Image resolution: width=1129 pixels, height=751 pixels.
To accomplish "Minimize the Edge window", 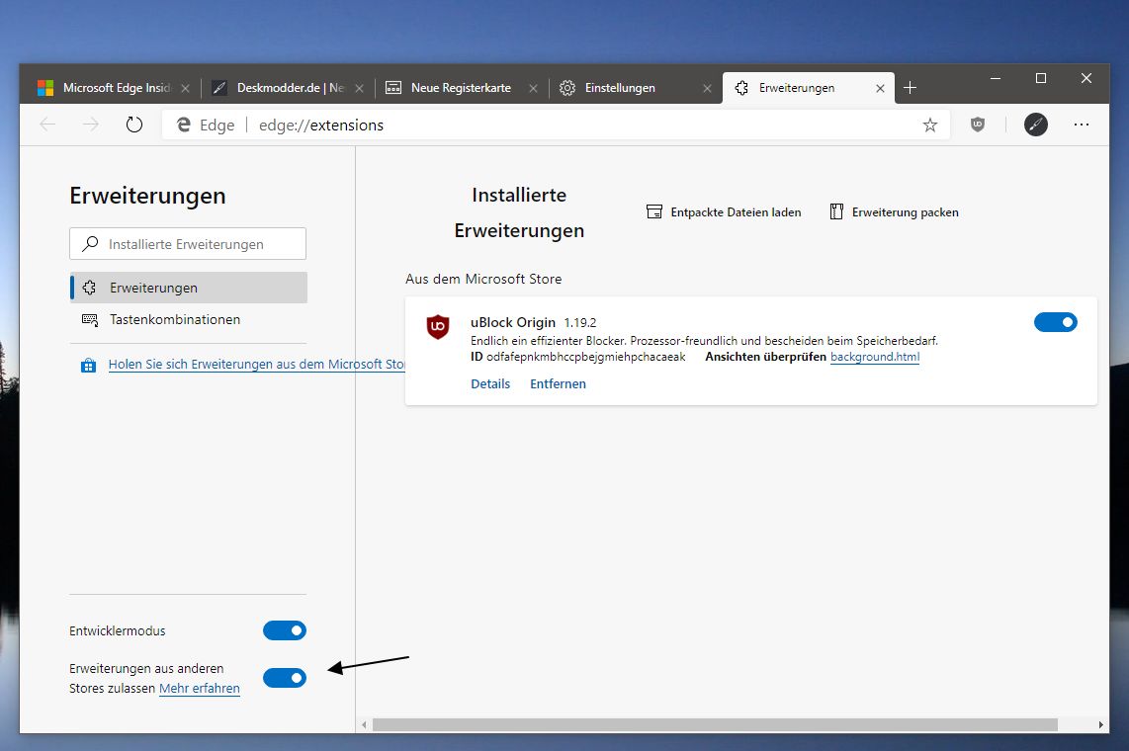I will (996, 78).
